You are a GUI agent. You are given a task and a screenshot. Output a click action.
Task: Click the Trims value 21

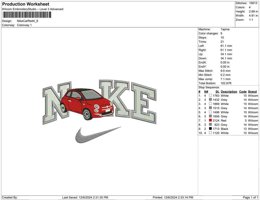tap(222, 42)
